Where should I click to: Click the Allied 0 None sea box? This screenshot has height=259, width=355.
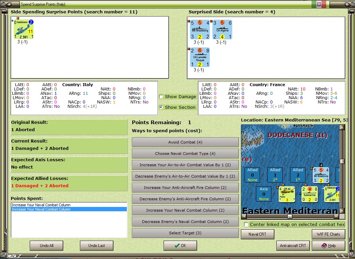coord(252,175)
